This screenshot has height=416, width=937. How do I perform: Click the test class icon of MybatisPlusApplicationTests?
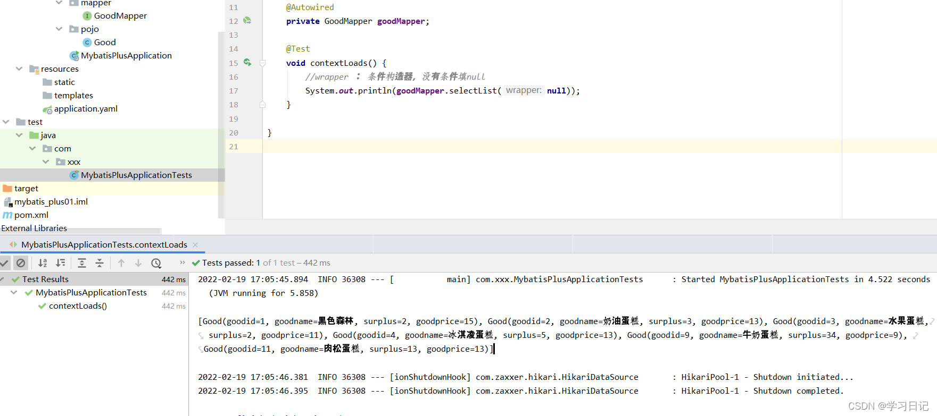tap(74, 175)
